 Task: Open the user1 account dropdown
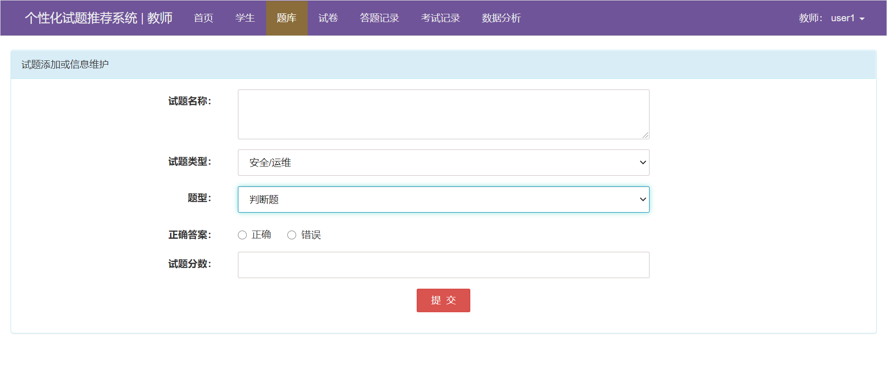tap(848, 18)
